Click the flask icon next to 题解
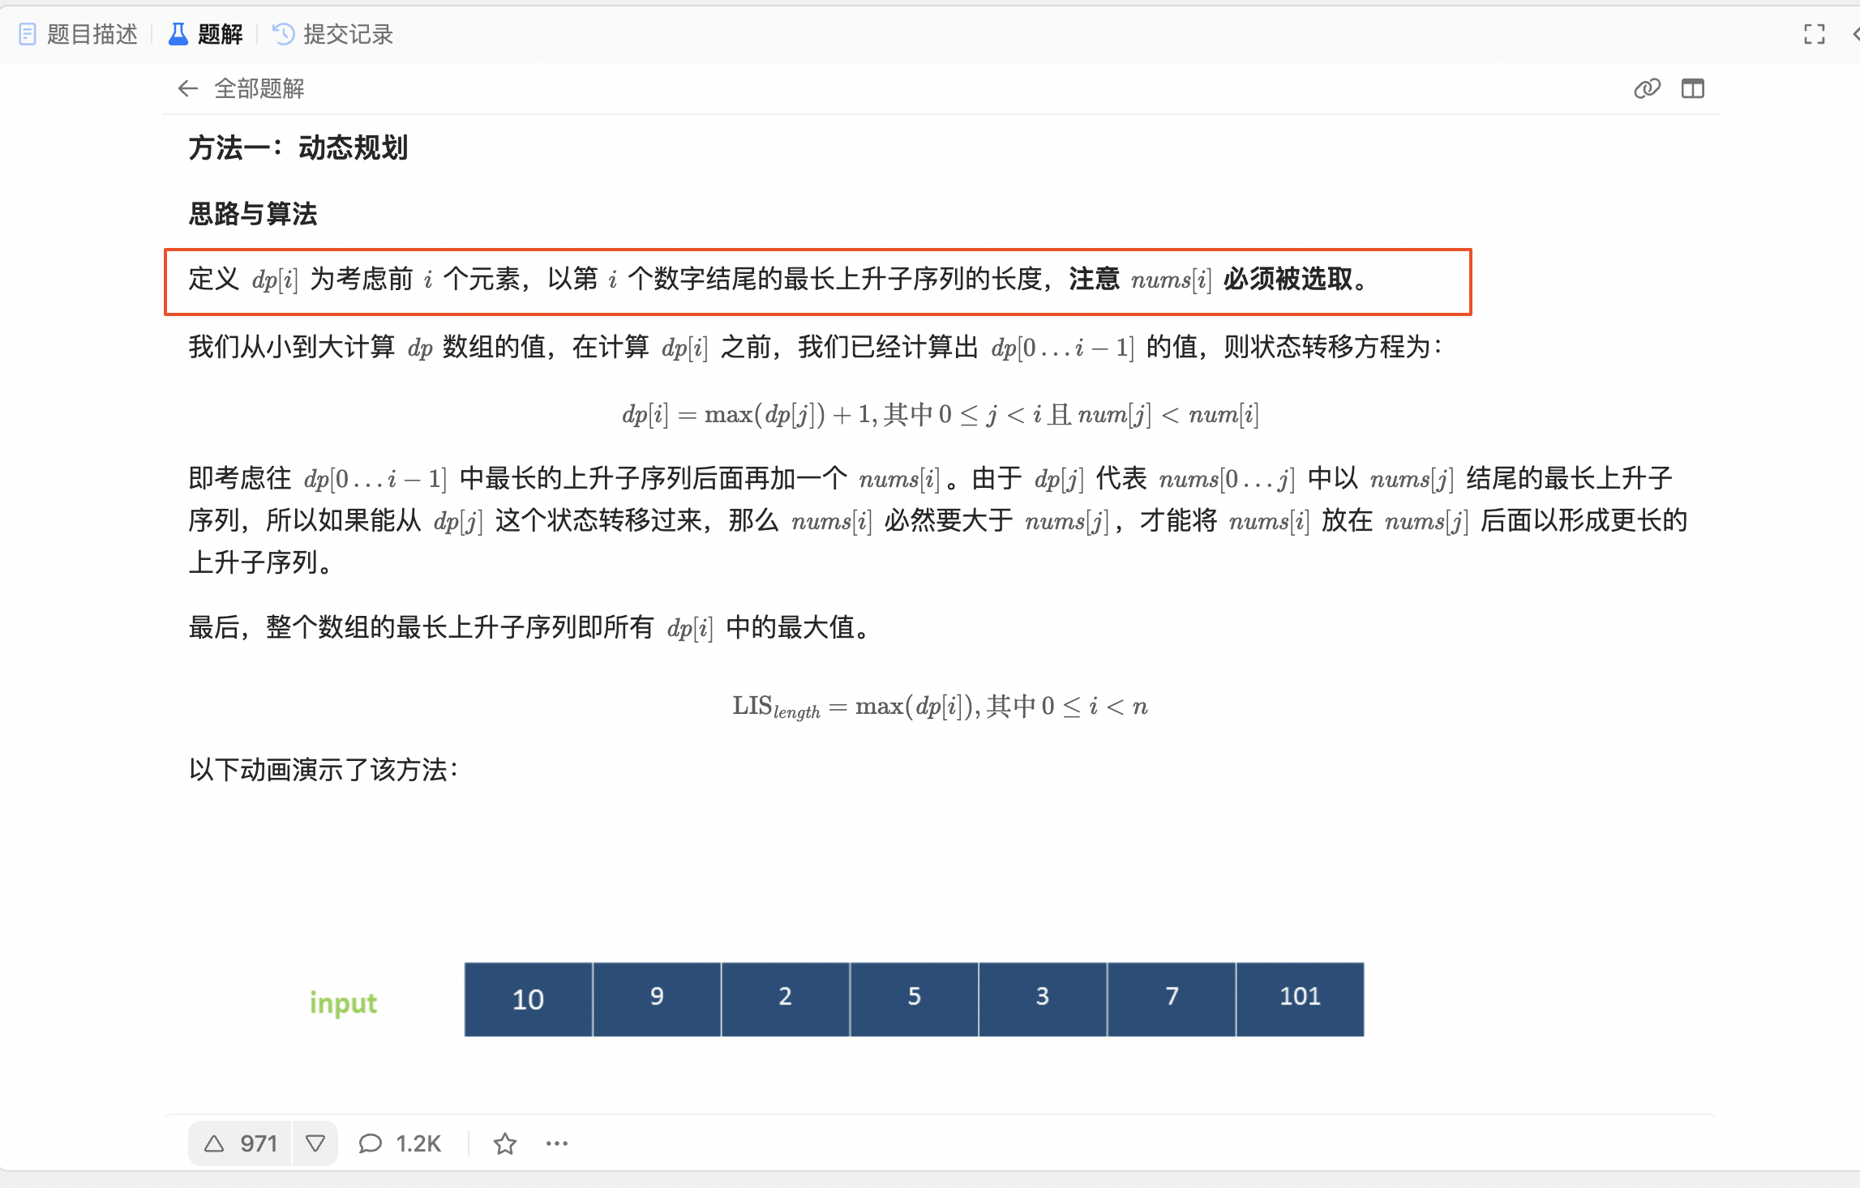The width and height of the screenshot is (1860, 1188). tap(178, 33)
